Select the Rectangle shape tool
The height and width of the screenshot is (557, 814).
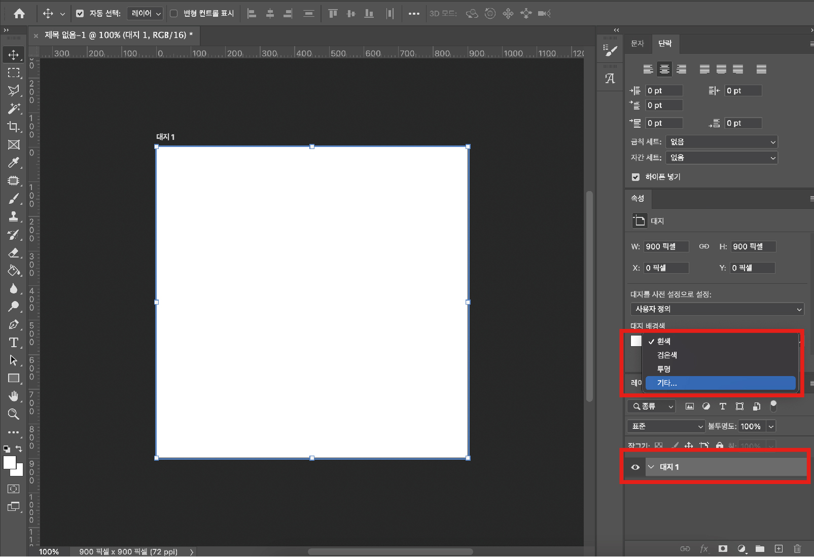[x=14, y=379]
